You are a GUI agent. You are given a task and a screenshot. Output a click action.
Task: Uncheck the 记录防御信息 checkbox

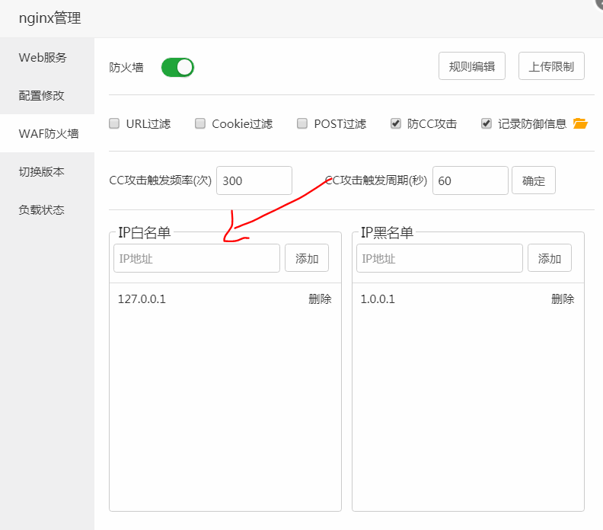tap(487, 123)
